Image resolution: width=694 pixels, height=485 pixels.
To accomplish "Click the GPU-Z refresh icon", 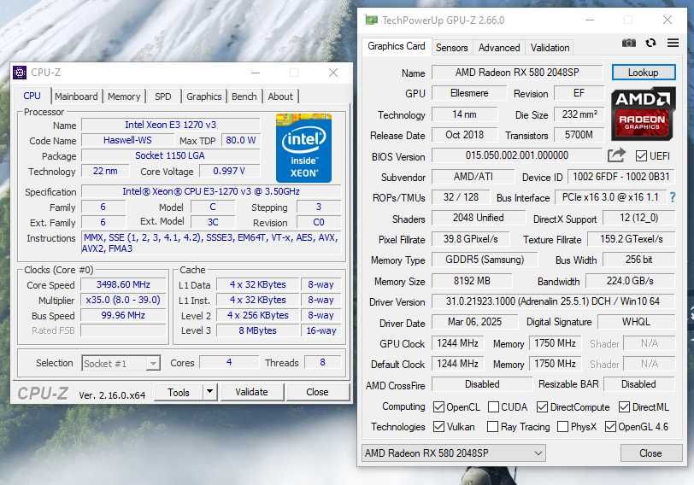I will [650, 43].
